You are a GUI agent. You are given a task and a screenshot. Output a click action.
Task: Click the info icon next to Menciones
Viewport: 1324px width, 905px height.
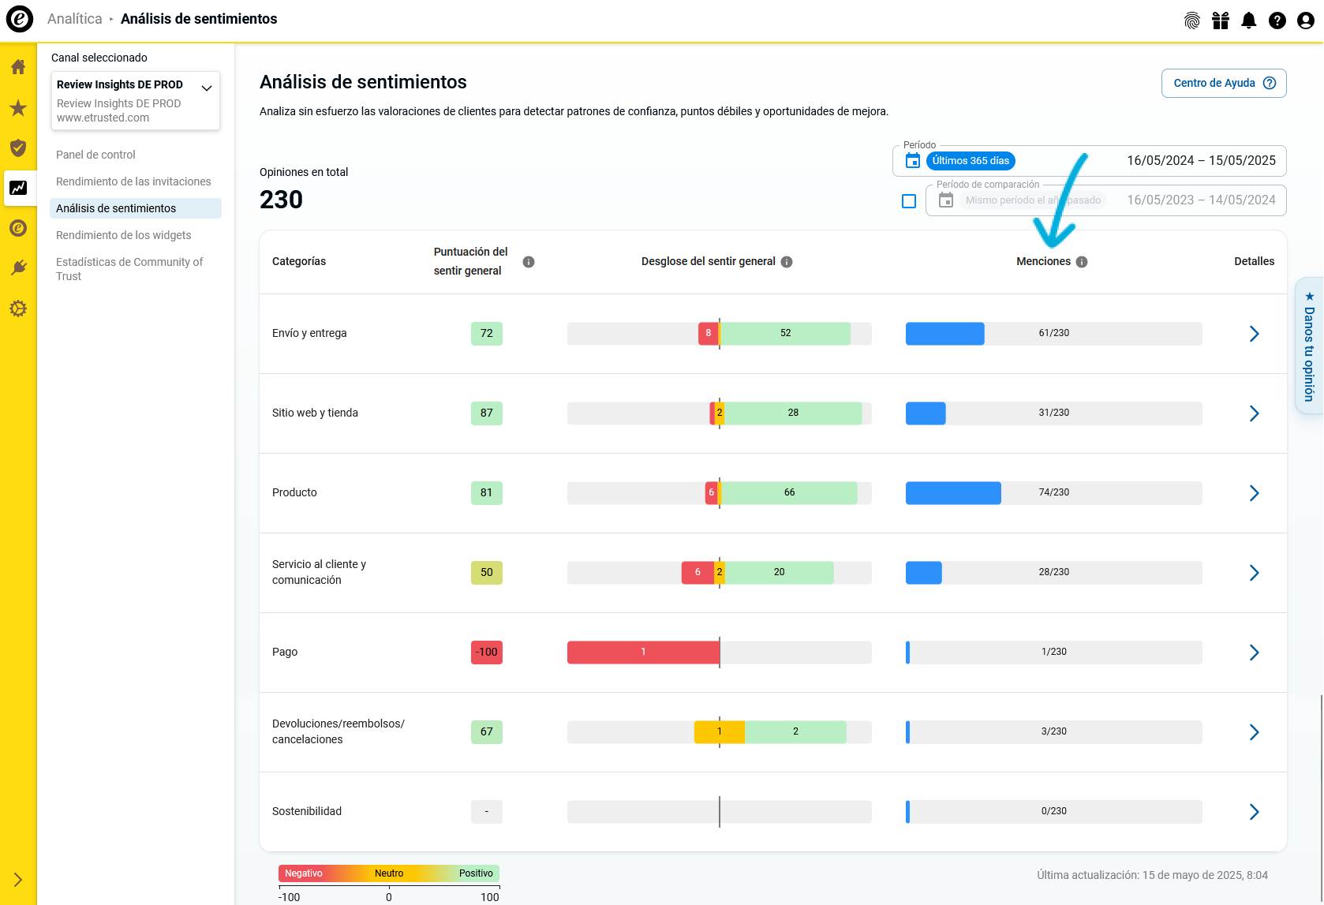pyautogui.click(x=1082, y=262)
